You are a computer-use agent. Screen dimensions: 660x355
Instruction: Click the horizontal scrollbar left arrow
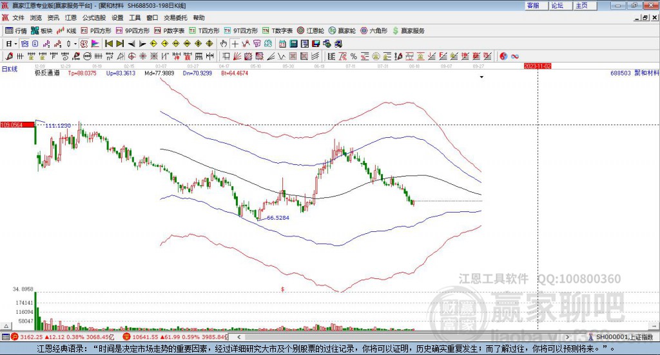[x=238, y=337]
